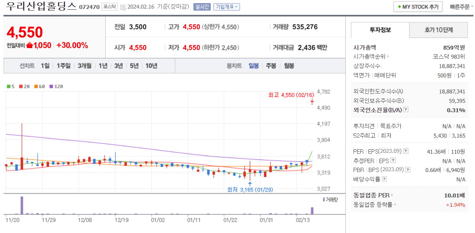Click the help icon next to PER EPS(2023.09)
The width and height of the screenshot is (475, 233).
(406, 151)
